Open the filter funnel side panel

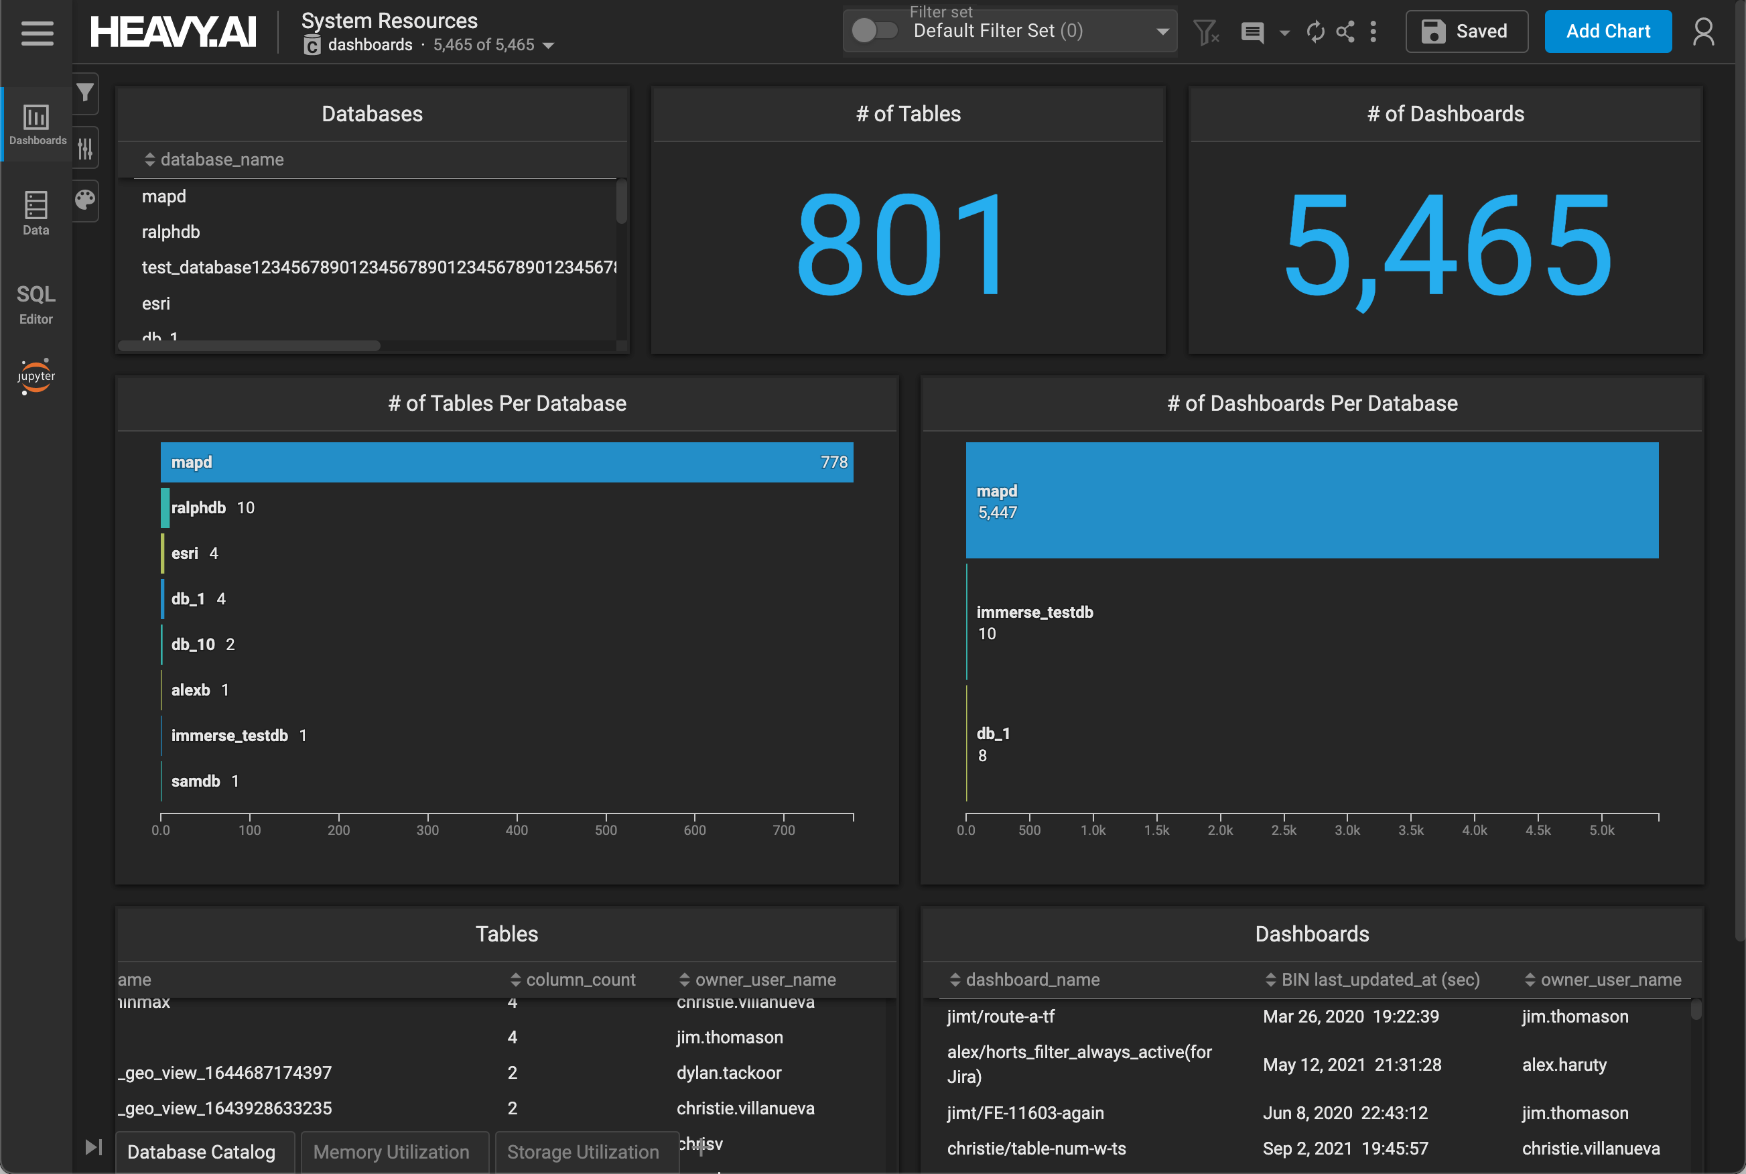pyautogui.click(x=85, y=92)
